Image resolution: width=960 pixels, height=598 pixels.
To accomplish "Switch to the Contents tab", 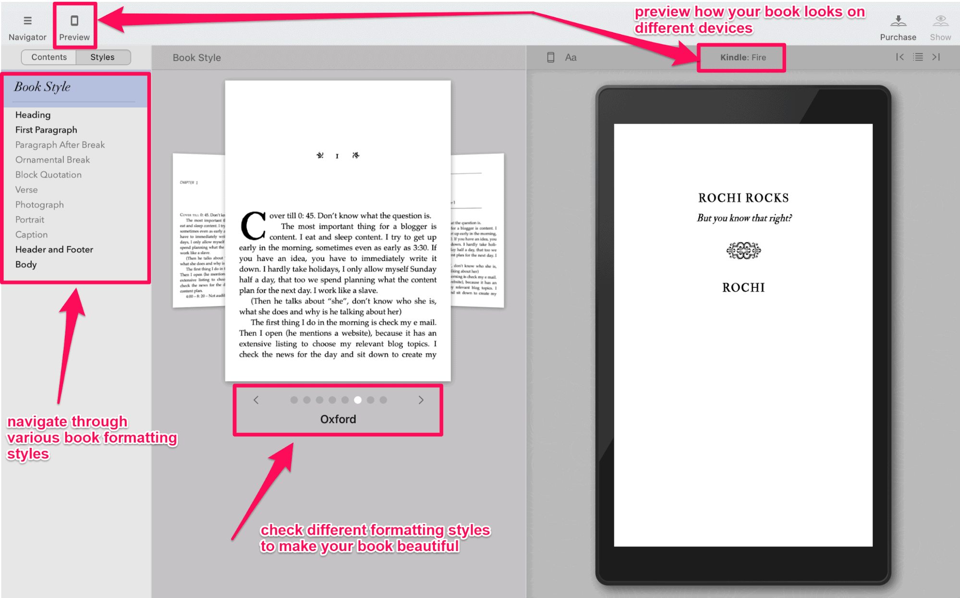I will pyautogui.click(x=49, y=58).
